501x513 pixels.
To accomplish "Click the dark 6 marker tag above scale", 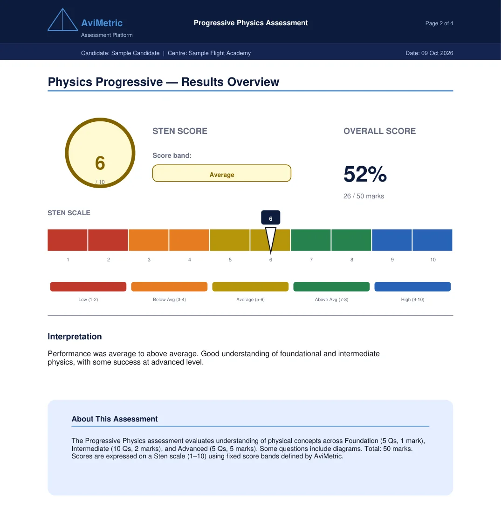I will (x=270, y=218).
